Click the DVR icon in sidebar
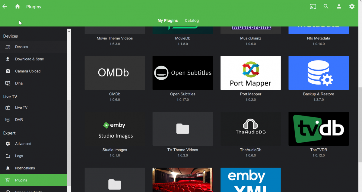Image resolution: width=362 pixels, height=192 pixels. click(x=8, y=119)
